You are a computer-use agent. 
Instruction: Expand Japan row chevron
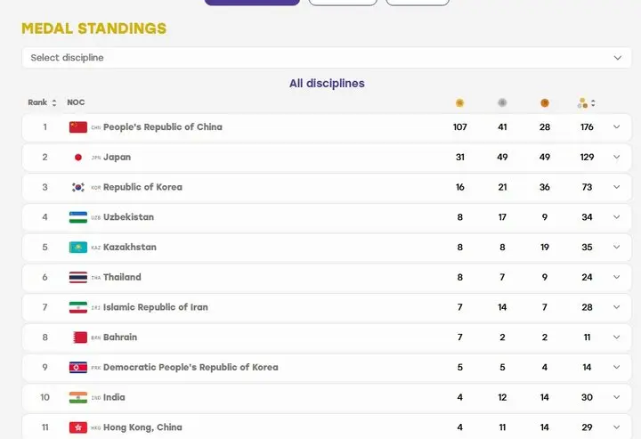[x=616, y=157]
